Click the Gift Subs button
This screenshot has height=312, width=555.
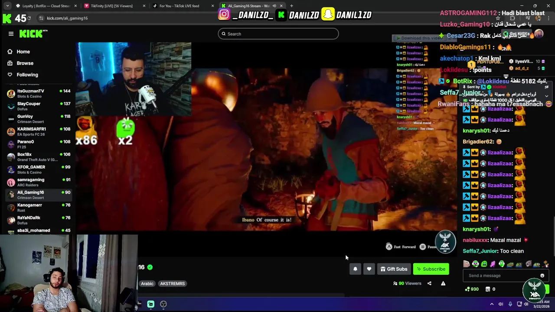tap(394, 269)
